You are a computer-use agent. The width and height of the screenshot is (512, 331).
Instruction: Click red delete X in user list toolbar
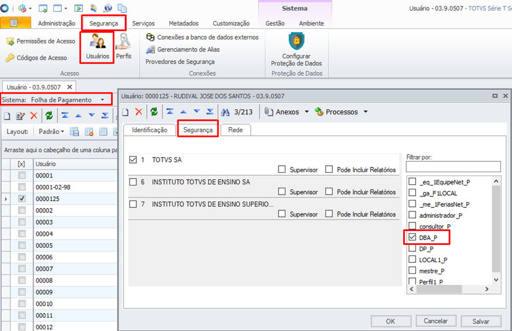(x=34, y=116)
